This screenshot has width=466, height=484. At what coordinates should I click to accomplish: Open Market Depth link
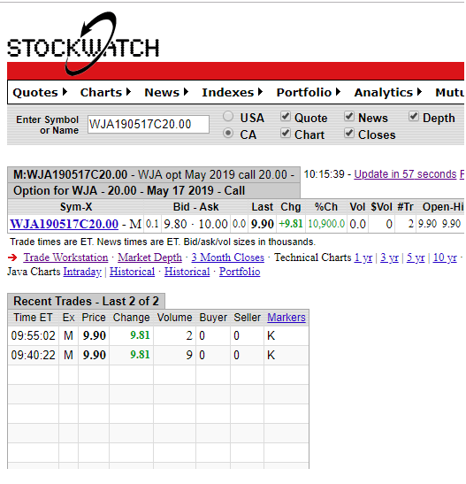click(150, 257)
